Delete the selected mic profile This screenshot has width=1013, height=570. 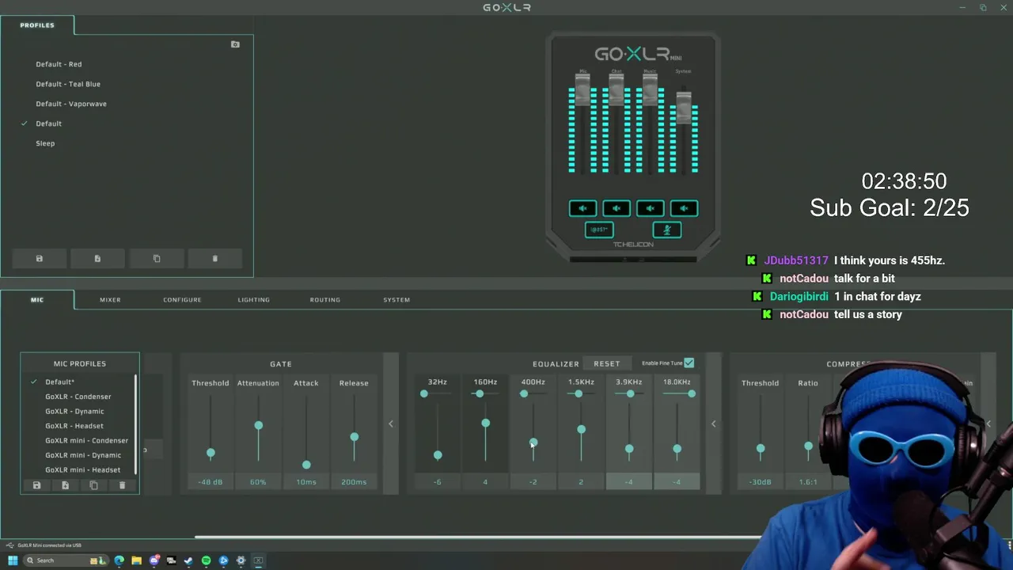[x=122, y=485]
